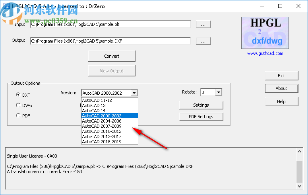Click 'Single User License - 0A00' log line
This screenshot has height=195, width=308.
[32, 156]
